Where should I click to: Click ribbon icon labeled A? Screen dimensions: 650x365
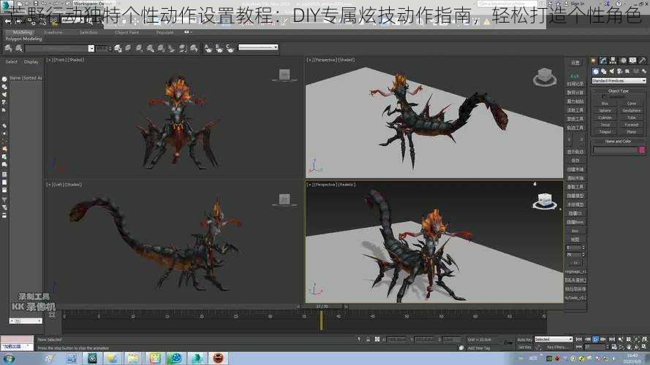pyautogui.click(x=208, y=48)
